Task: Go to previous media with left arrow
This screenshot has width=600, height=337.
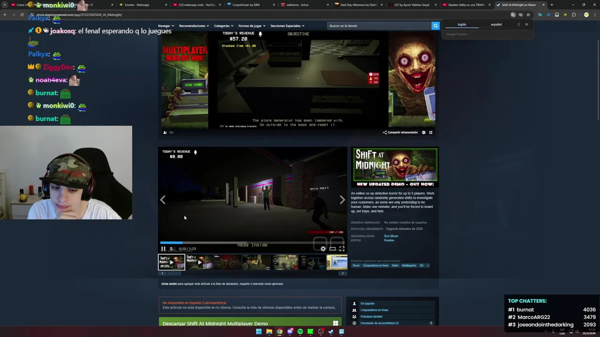Action: click(163, 200)
